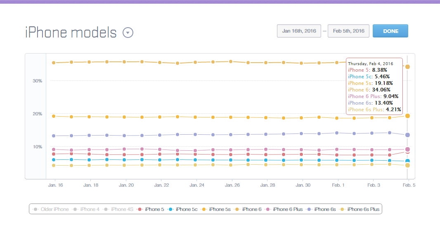Click iPhone 6 data point at Feb. 5
Image resolution: width=440 pixels, height=241 pixels.
click(407, 67)
